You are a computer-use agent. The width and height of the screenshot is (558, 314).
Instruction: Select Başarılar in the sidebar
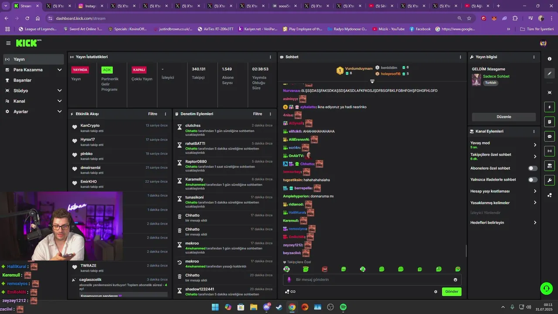(x=34, y=80)
